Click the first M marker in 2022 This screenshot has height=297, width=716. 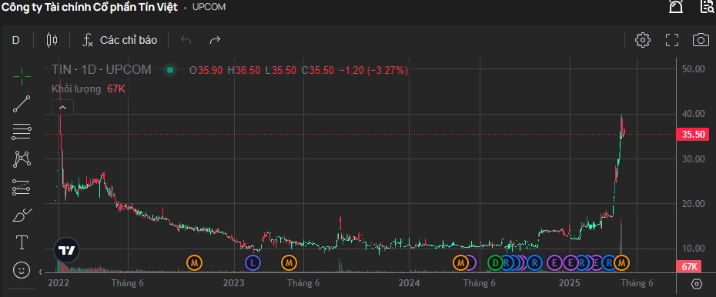[194, 263]
